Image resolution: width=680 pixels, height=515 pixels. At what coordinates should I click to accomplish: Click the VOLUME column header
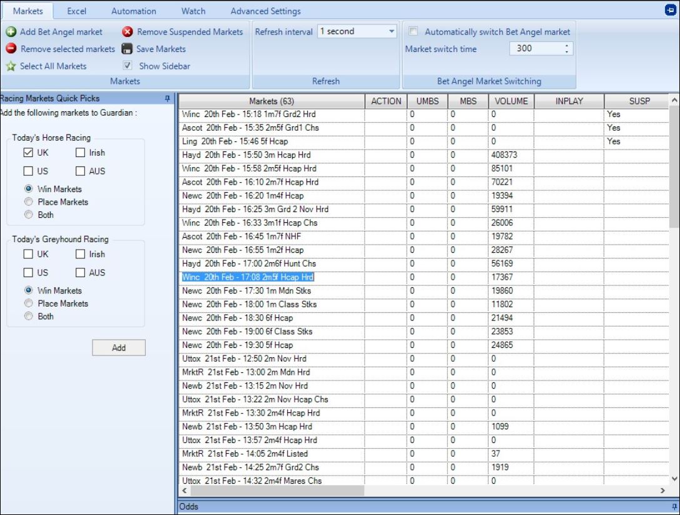point(511,101)
